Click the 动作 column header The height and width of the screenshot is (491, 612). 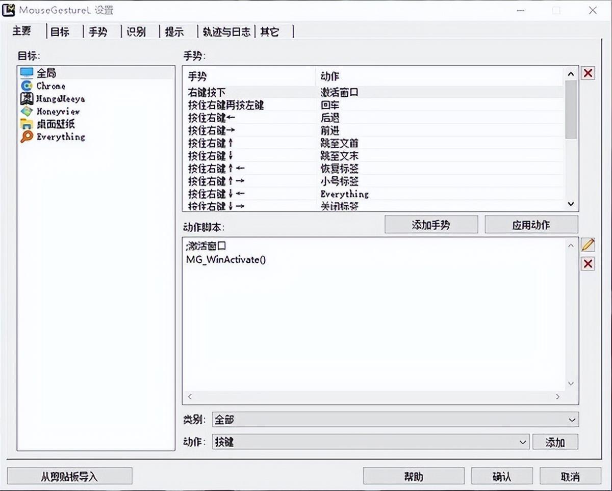pos(440,76)
